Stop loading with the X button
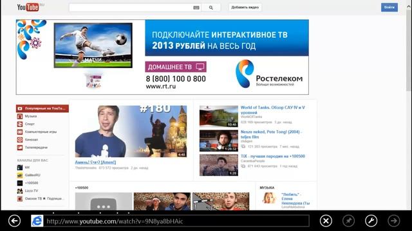 [x=326, y=221]
